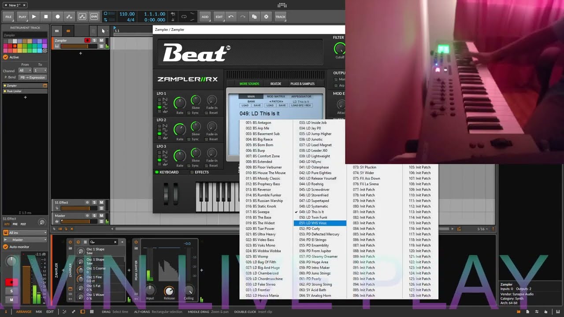Viewport: 564px width, 317px height.
Task: Switch to the MIX view
Action: (x=39, y=312)
